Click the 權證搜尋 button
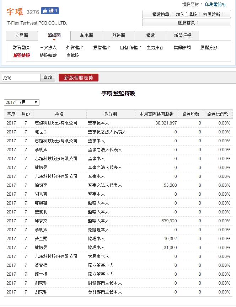 point(161,15)
